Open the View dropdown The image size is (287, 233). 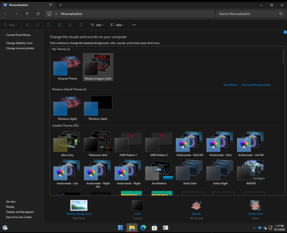[118, 25]
